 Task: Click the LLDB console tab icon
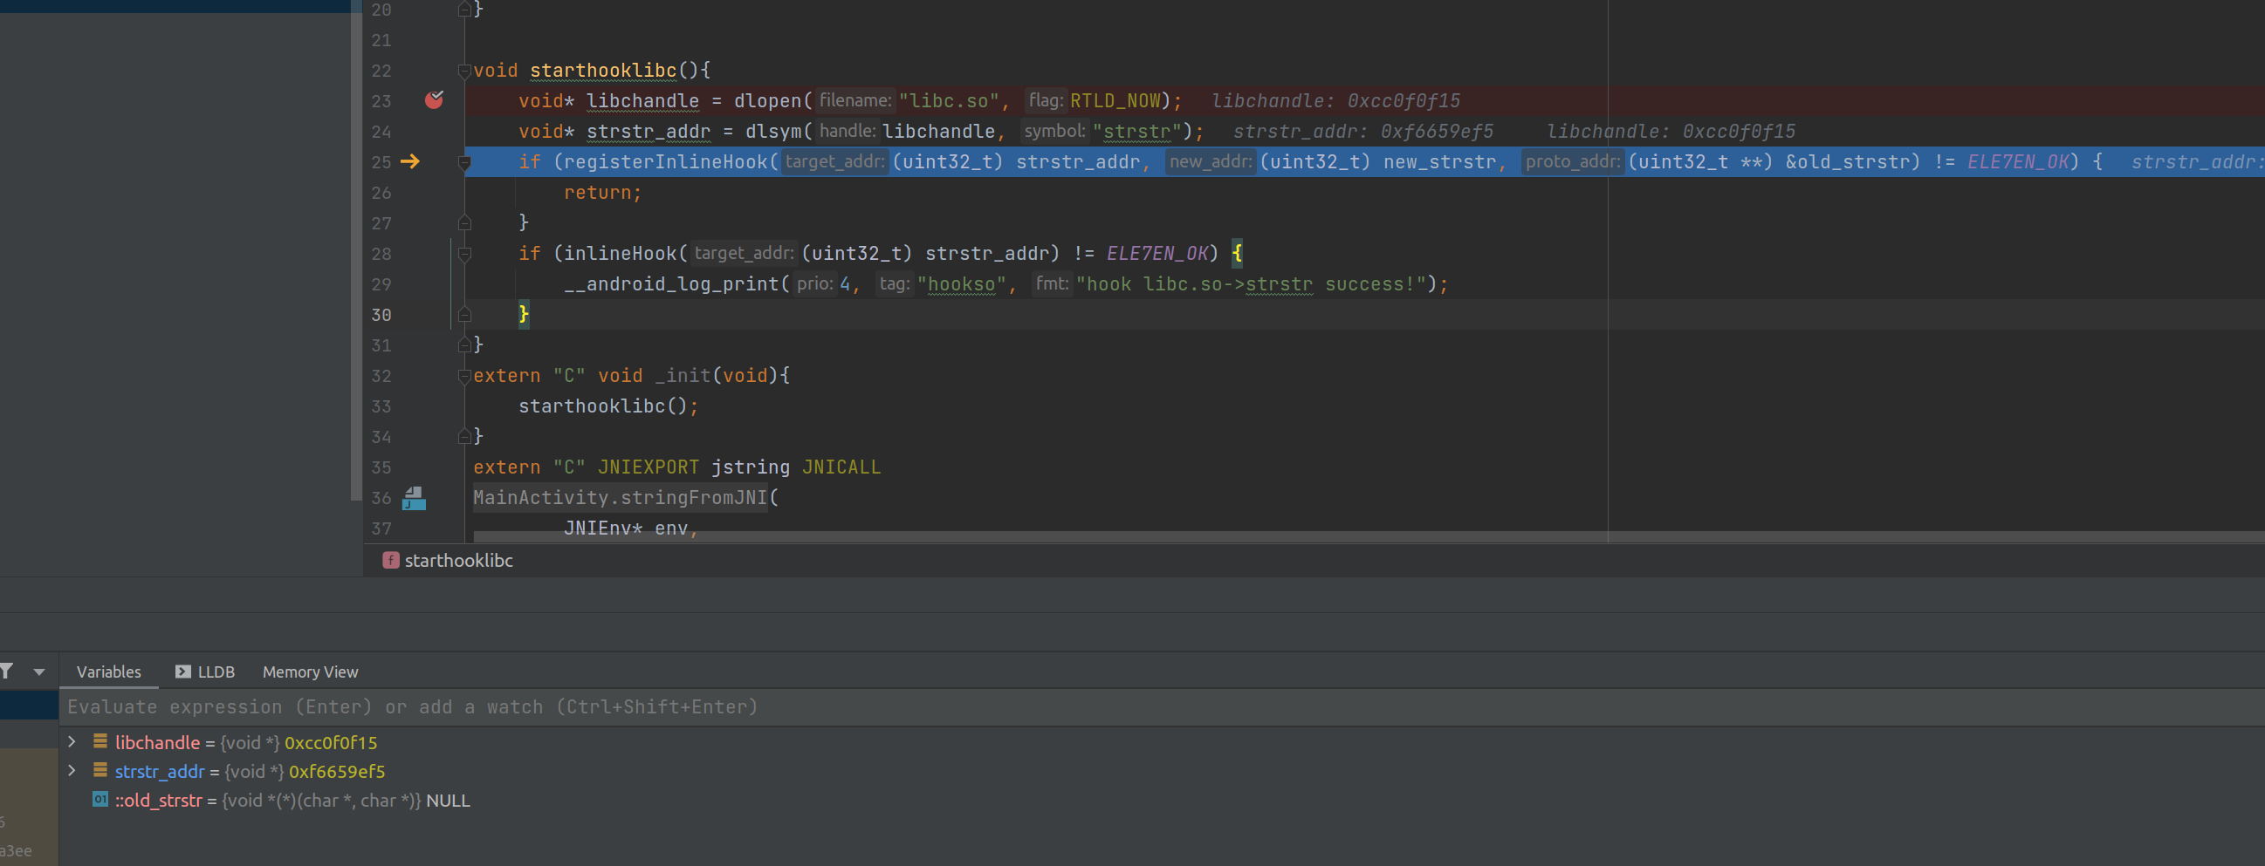click(x=183, y=672)
